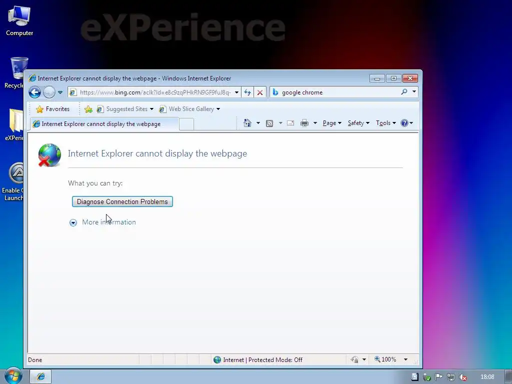Click the webpage error globe icon
Viewport: 512px width, 384px height.
click(49, 155)
